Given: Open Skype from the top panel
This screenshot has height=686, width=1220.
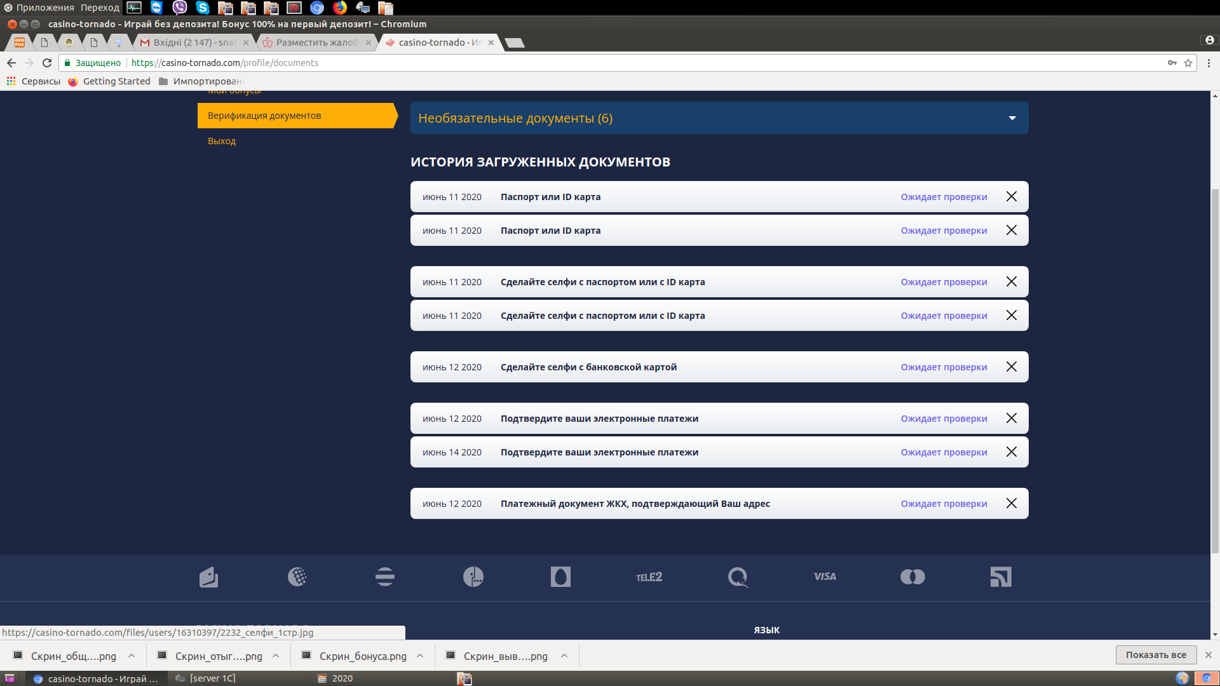Looking at the screenshot, I should pos(203,8).
